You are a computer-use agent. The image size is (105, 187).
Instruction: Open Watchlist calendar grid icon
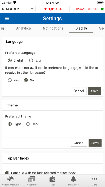click(32, 179)
